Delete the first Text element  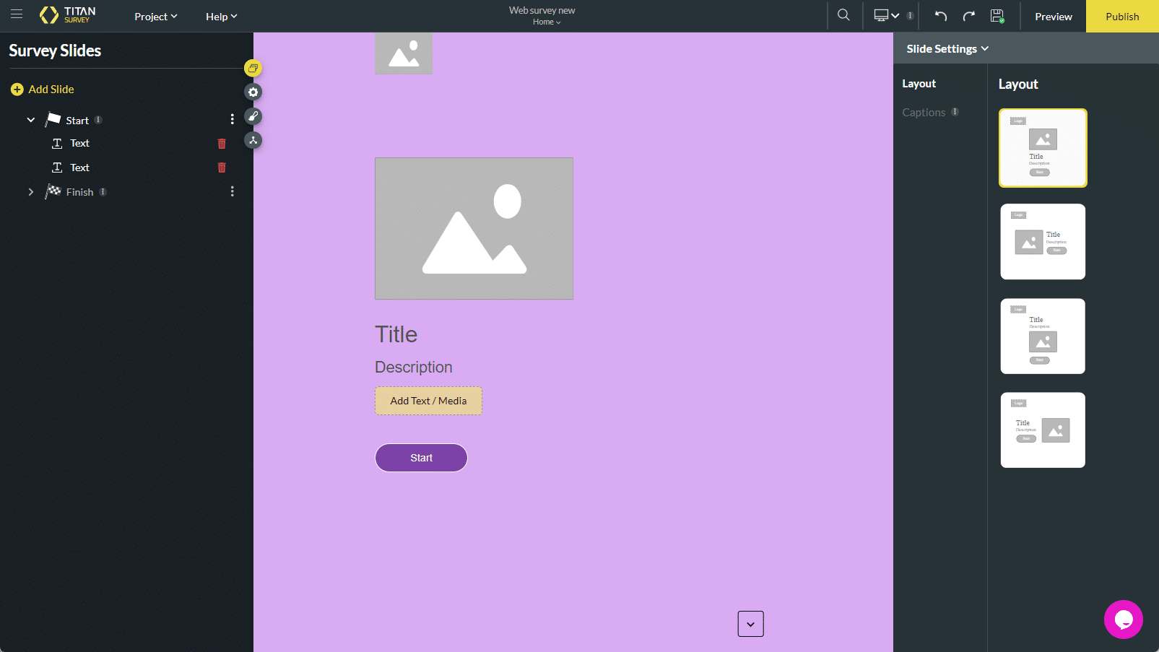(222, 144)
